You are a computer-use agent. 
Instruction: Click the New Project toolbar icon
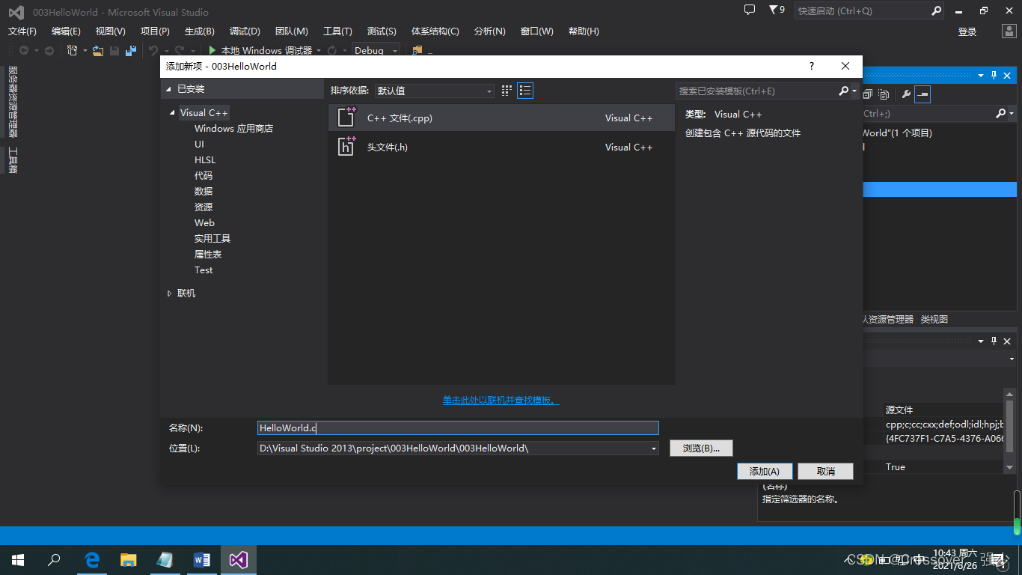(x=73, y=50)
